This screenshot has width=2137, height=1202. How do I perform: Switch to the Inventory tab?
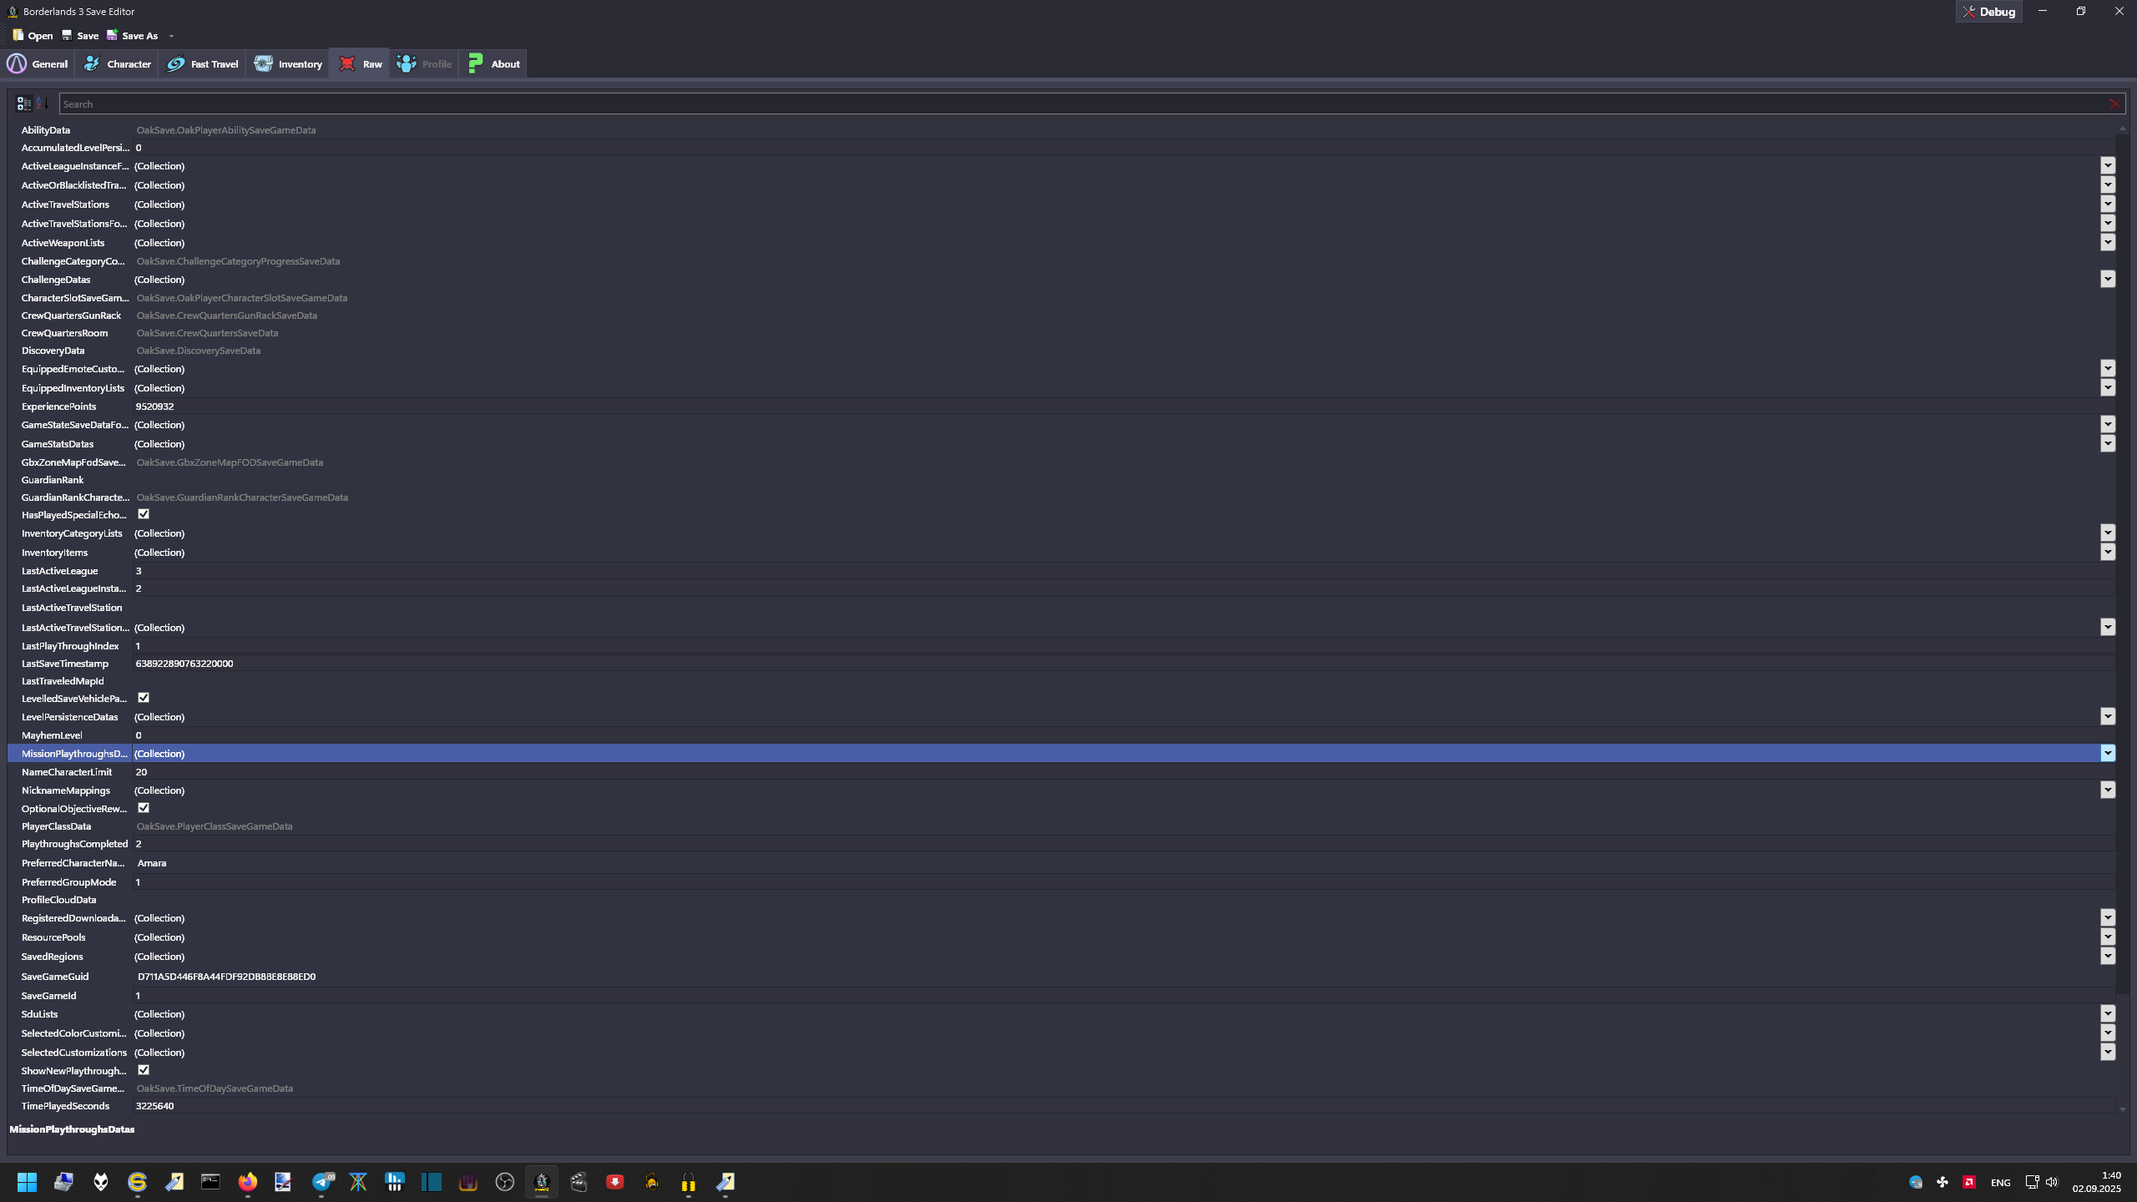point(288,64)
